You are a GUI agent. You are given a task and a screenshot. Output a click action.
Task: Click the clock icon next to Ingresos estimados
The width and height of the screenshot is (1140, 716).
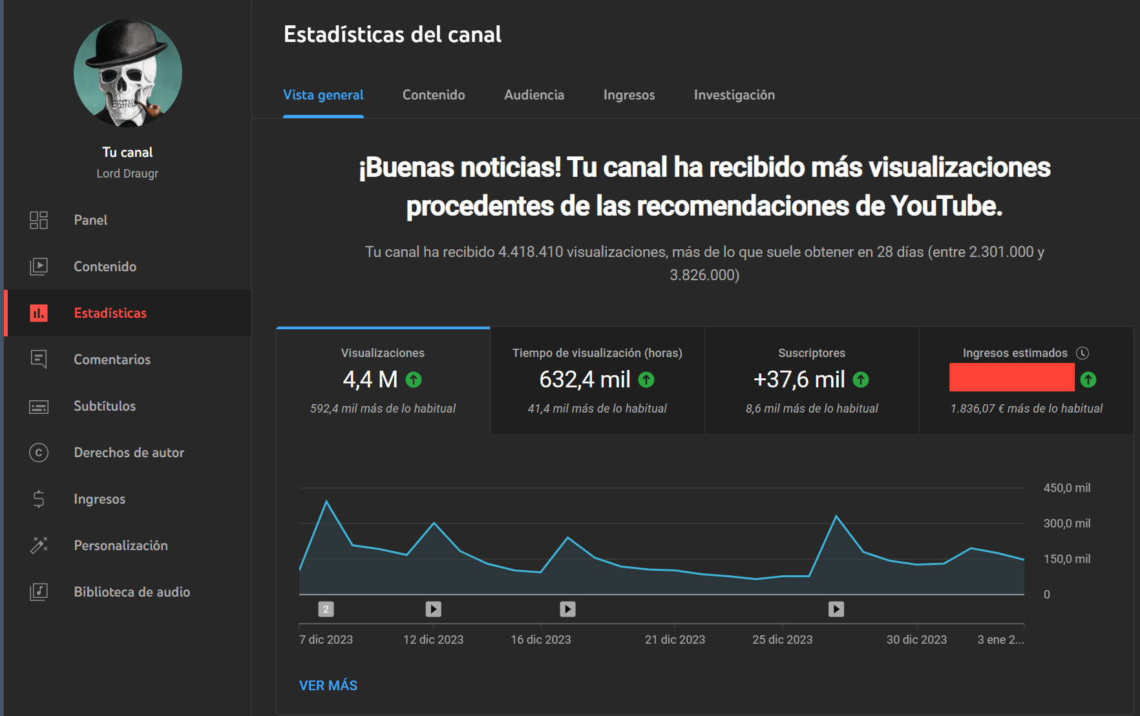click(1084, 353)
